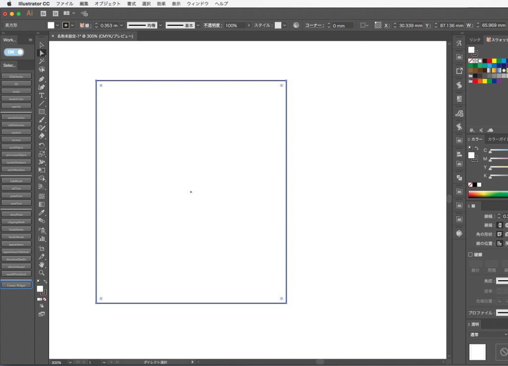Screen dimensions: 508x366
Task: Select the red swatch in the スウォッチ panel
Action: pos(489,61)
